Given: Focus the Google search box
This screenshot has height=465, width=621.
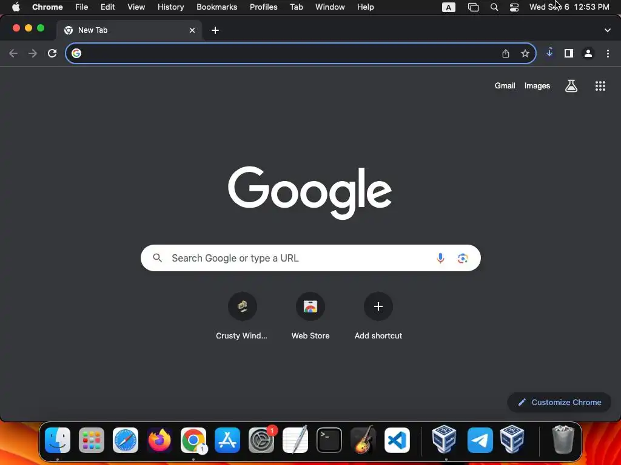Looking at the screenshot, I should [310, 258].
